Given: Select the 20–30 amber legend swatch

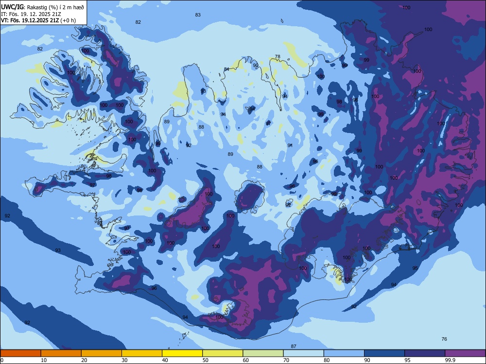Looking at the screenshot, I should tap(102, 353).
